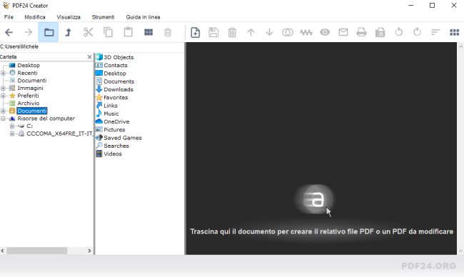Open the File menu

(9, 17)
